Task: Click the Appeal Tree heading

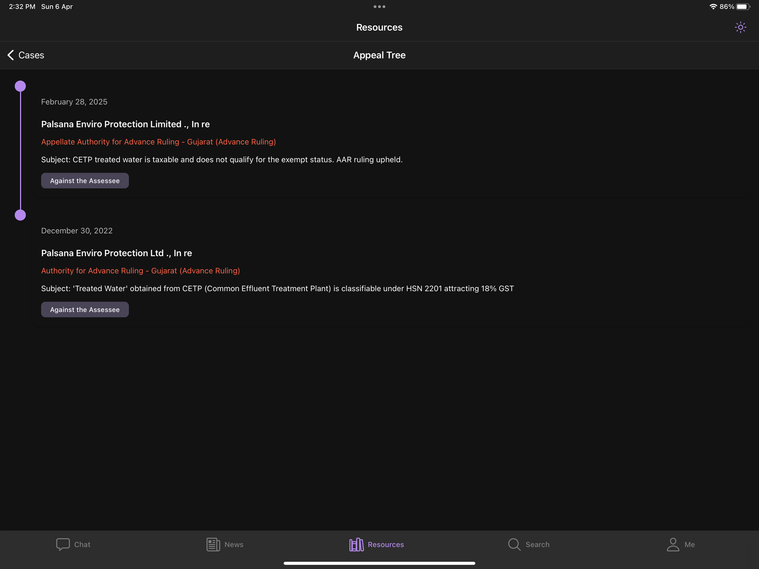Action: (379, 55)
